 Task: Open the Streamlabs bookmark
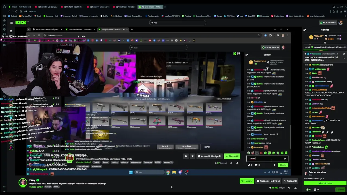coord(263,16)
